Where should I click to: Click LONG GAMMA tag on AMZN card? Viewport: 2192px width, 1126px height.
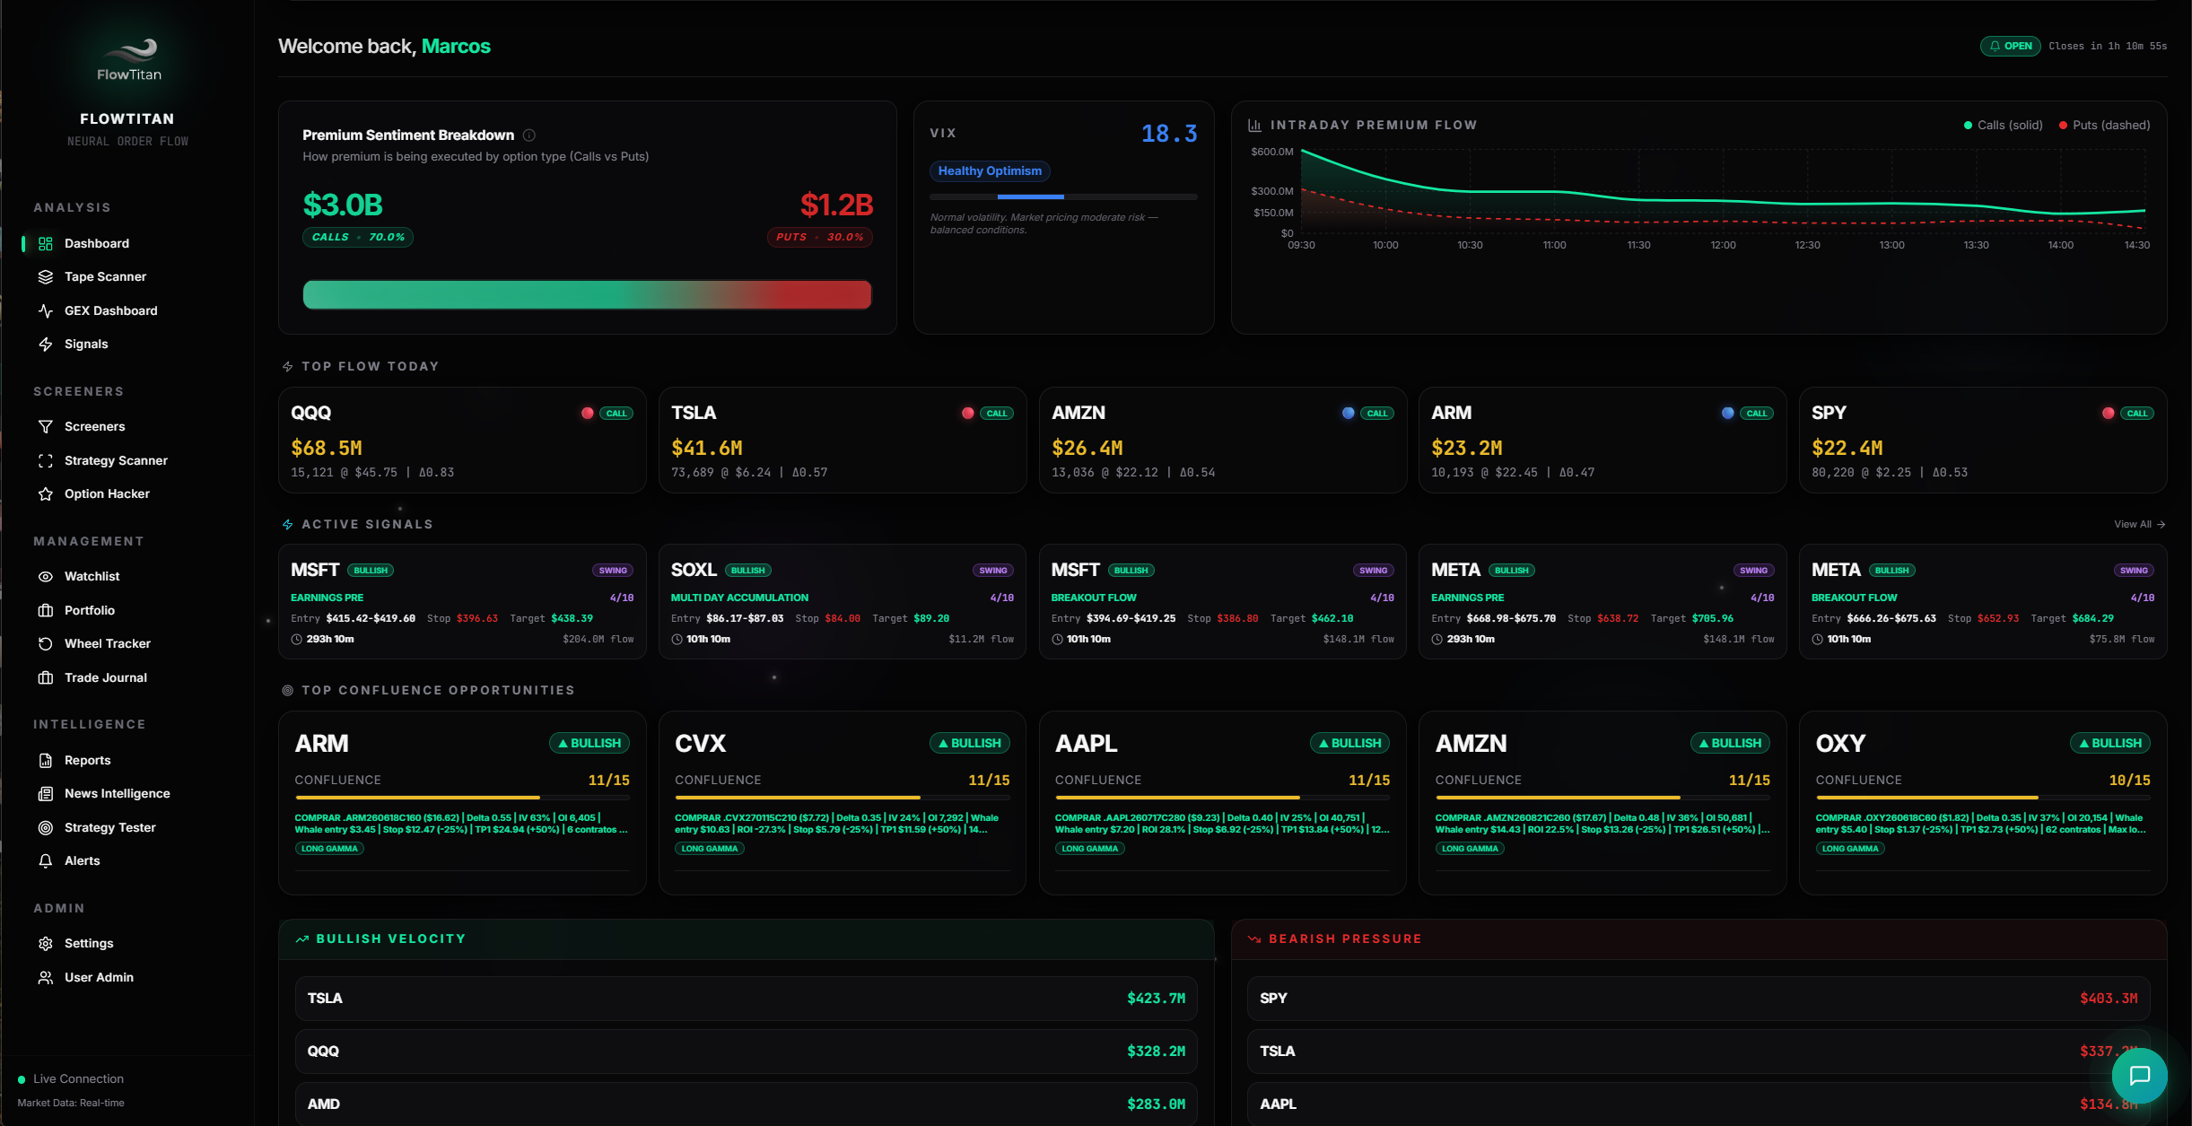click(1470, 849)
